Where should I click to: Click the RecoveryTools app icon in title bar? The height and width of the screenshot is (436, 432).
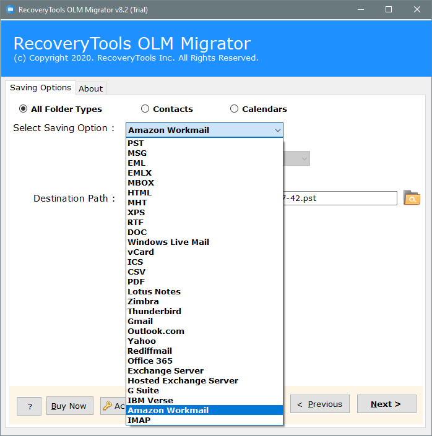pos(11,10)
